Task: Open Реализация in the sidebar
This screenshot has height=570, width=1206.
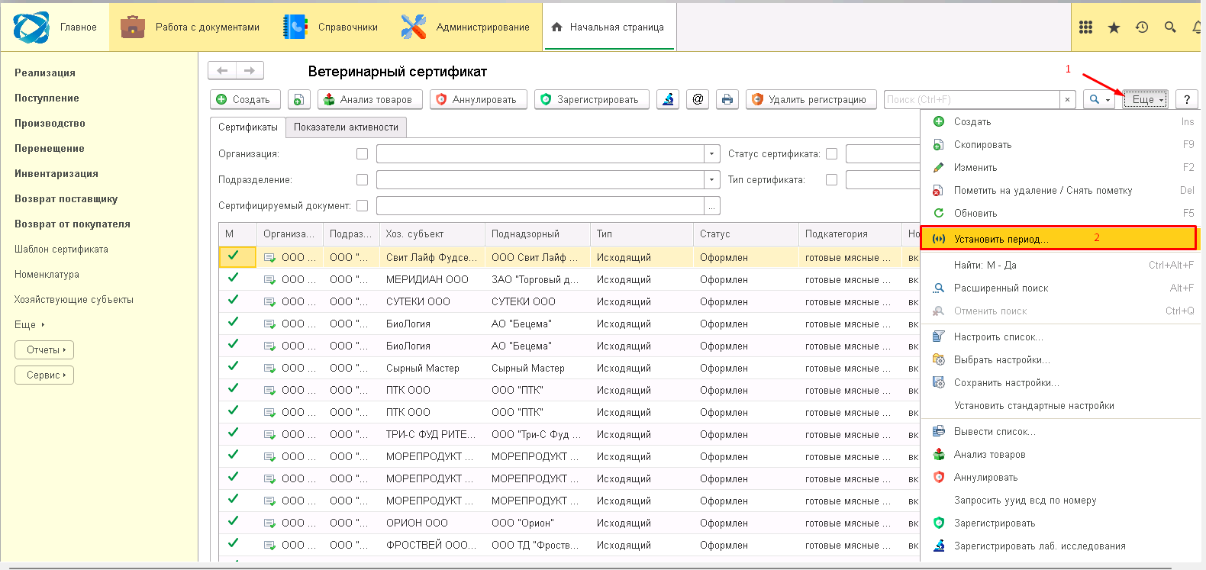Action: (x=45, y=72)
